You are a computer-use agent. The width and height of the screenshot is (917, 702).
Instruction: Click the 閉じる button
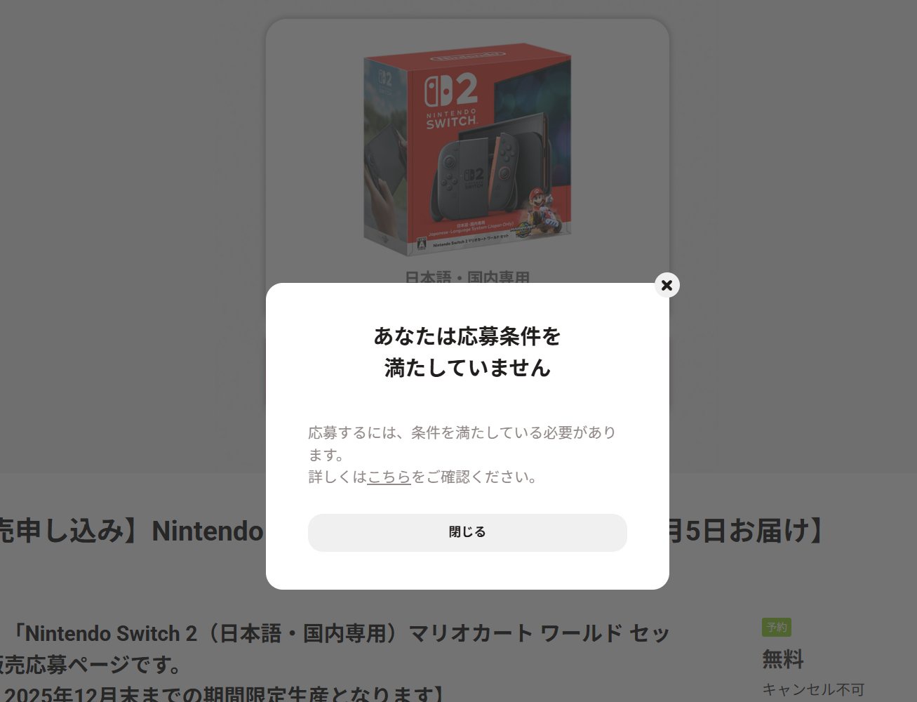click(x=467, y=532)
